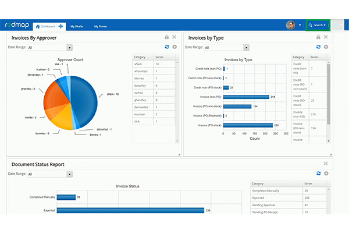Toggle lock on Invoices by Type panel
This screenshot has height=233, width=349.
click(x=318, y=37)
